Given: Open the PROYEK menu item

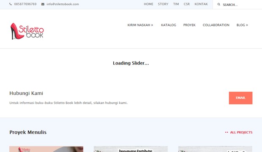Looking at the screenshot, I should 189,25.
